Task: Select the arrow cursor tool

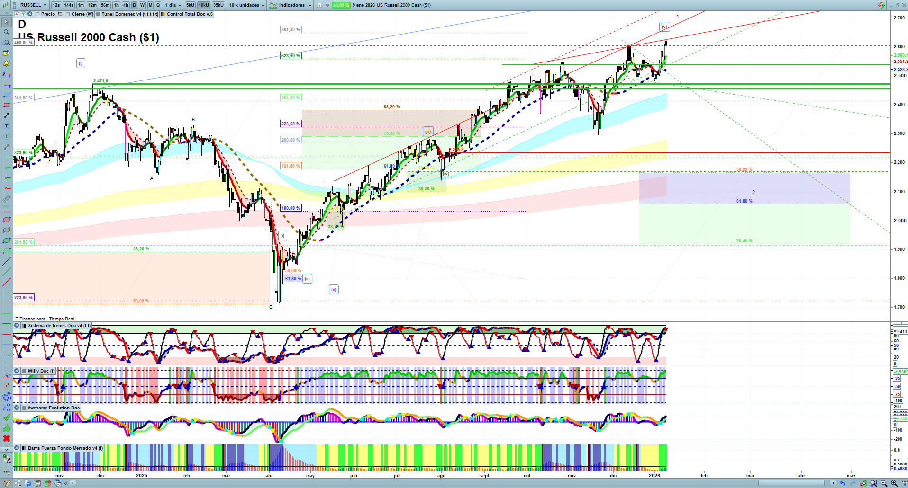Action: pyautogui.click(x=7, y=22)
